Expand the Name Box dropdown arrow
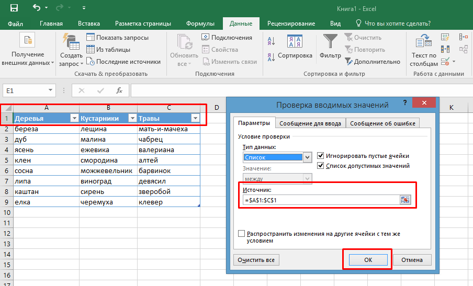Viewport: 473px width, 286px height. [x=50, y=90]
